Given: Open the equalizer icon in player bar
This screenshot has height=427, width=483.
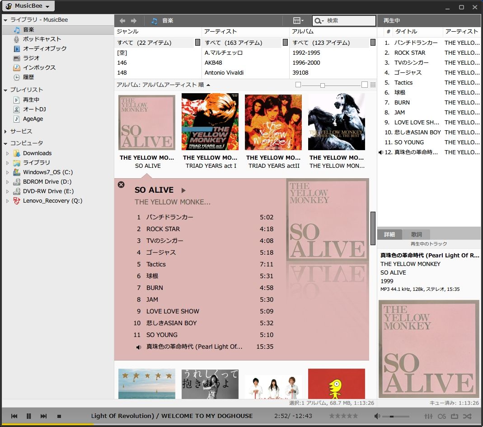Looking at the screenshot, I should point(428,416).
